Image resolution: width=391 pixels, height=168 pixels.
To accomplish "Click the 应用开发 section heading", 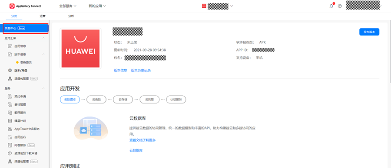I will click(70, 89).
